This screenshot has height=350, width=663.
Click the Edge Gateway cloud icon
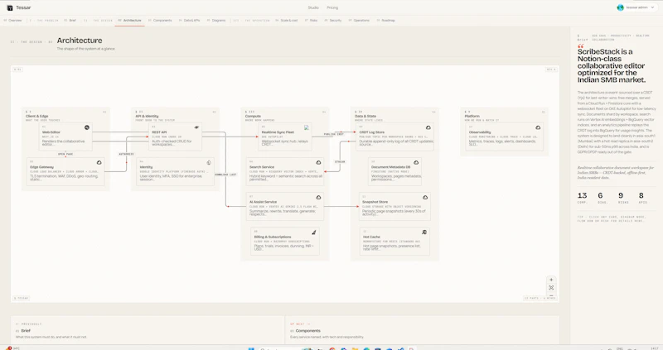coord(99,162)
